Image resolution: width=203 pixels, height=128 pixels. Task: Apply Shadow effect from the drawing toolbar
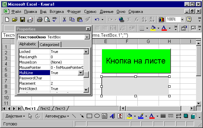pos(186,116)
